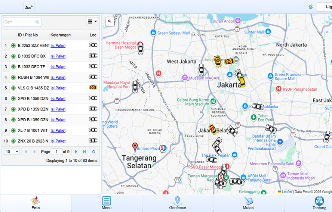The image size is (332, 212).
Task: Select row text XL-7 B 1061 WIT
Action: pos(33,130)
